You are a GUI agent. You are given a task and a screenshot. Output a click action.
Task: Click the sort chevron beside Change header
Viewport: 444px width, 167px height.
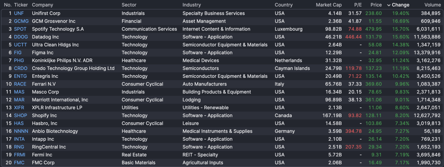(389, 5)
